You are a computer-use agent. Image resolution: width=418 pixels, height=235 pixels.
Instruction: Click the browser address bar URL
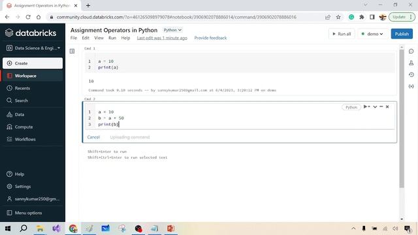point(176,17)
